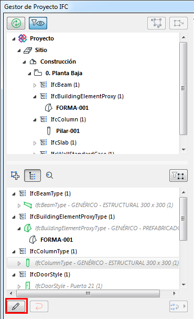Select IfcSlab (1) text
This screenshot has width=194, height=319.
[x=64, y=143]
